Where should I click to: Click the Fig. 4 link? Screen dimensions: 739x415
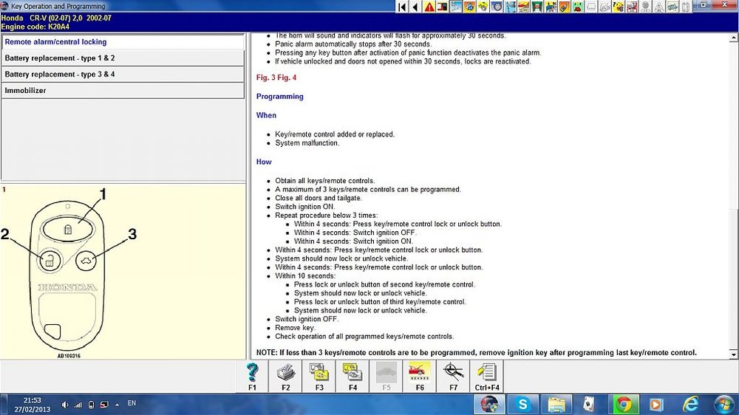(287, 78)
